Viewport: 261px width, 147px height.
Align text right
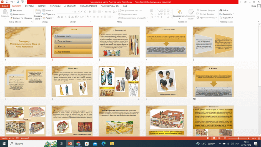click(x=101, y=17)
